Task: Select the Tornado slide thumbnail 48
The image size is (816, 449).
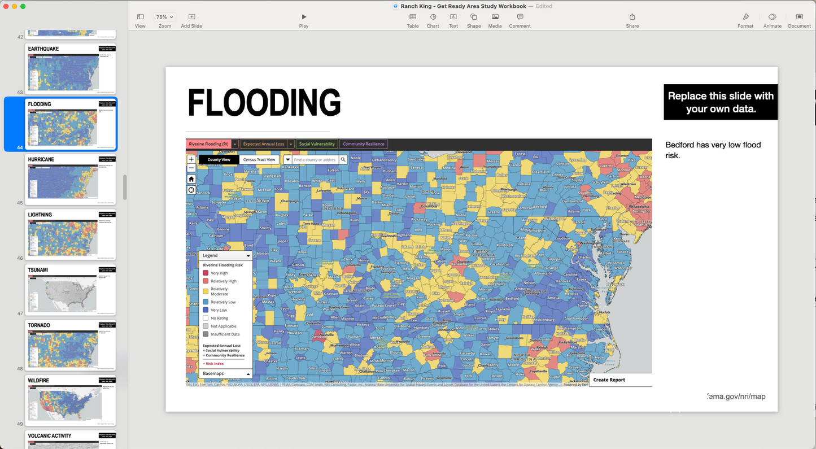Action: [x=71, y=345]
